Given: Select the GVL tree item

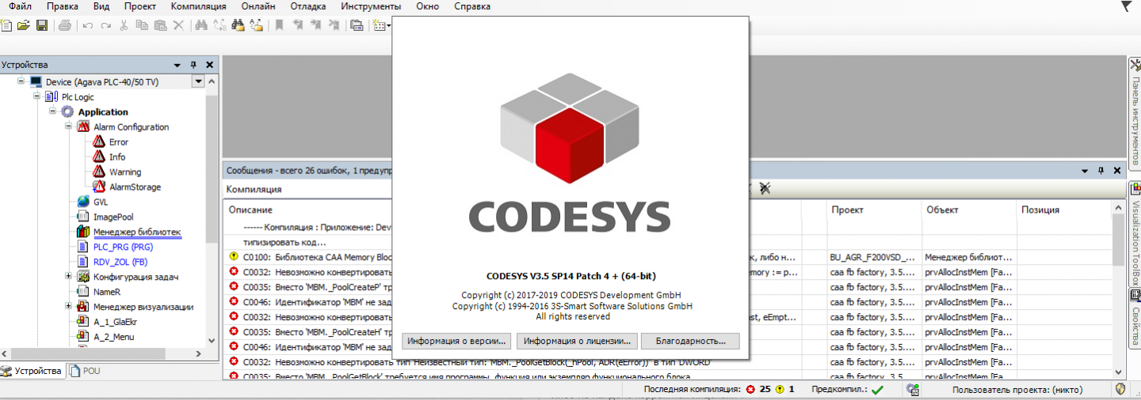Looking at the screenshot, I should click(x=101, y=202).
